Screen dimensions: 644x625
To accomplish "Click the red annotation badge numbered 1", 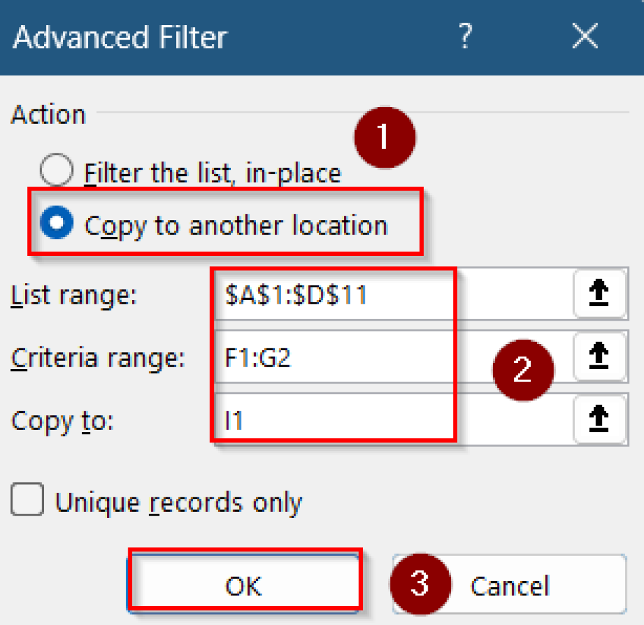I will point(384,137).
